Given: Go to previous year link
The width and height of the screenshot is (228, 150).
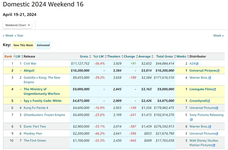Looking at the screenshot, I should click(19, 35).
